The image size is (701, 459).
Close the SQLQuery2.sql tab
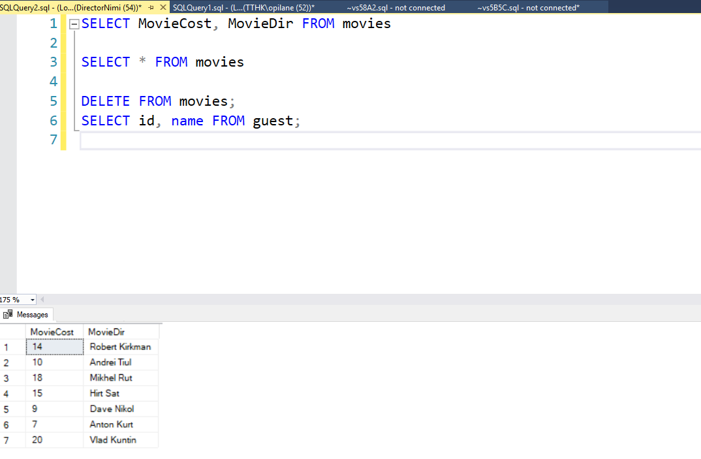(163, 7)
